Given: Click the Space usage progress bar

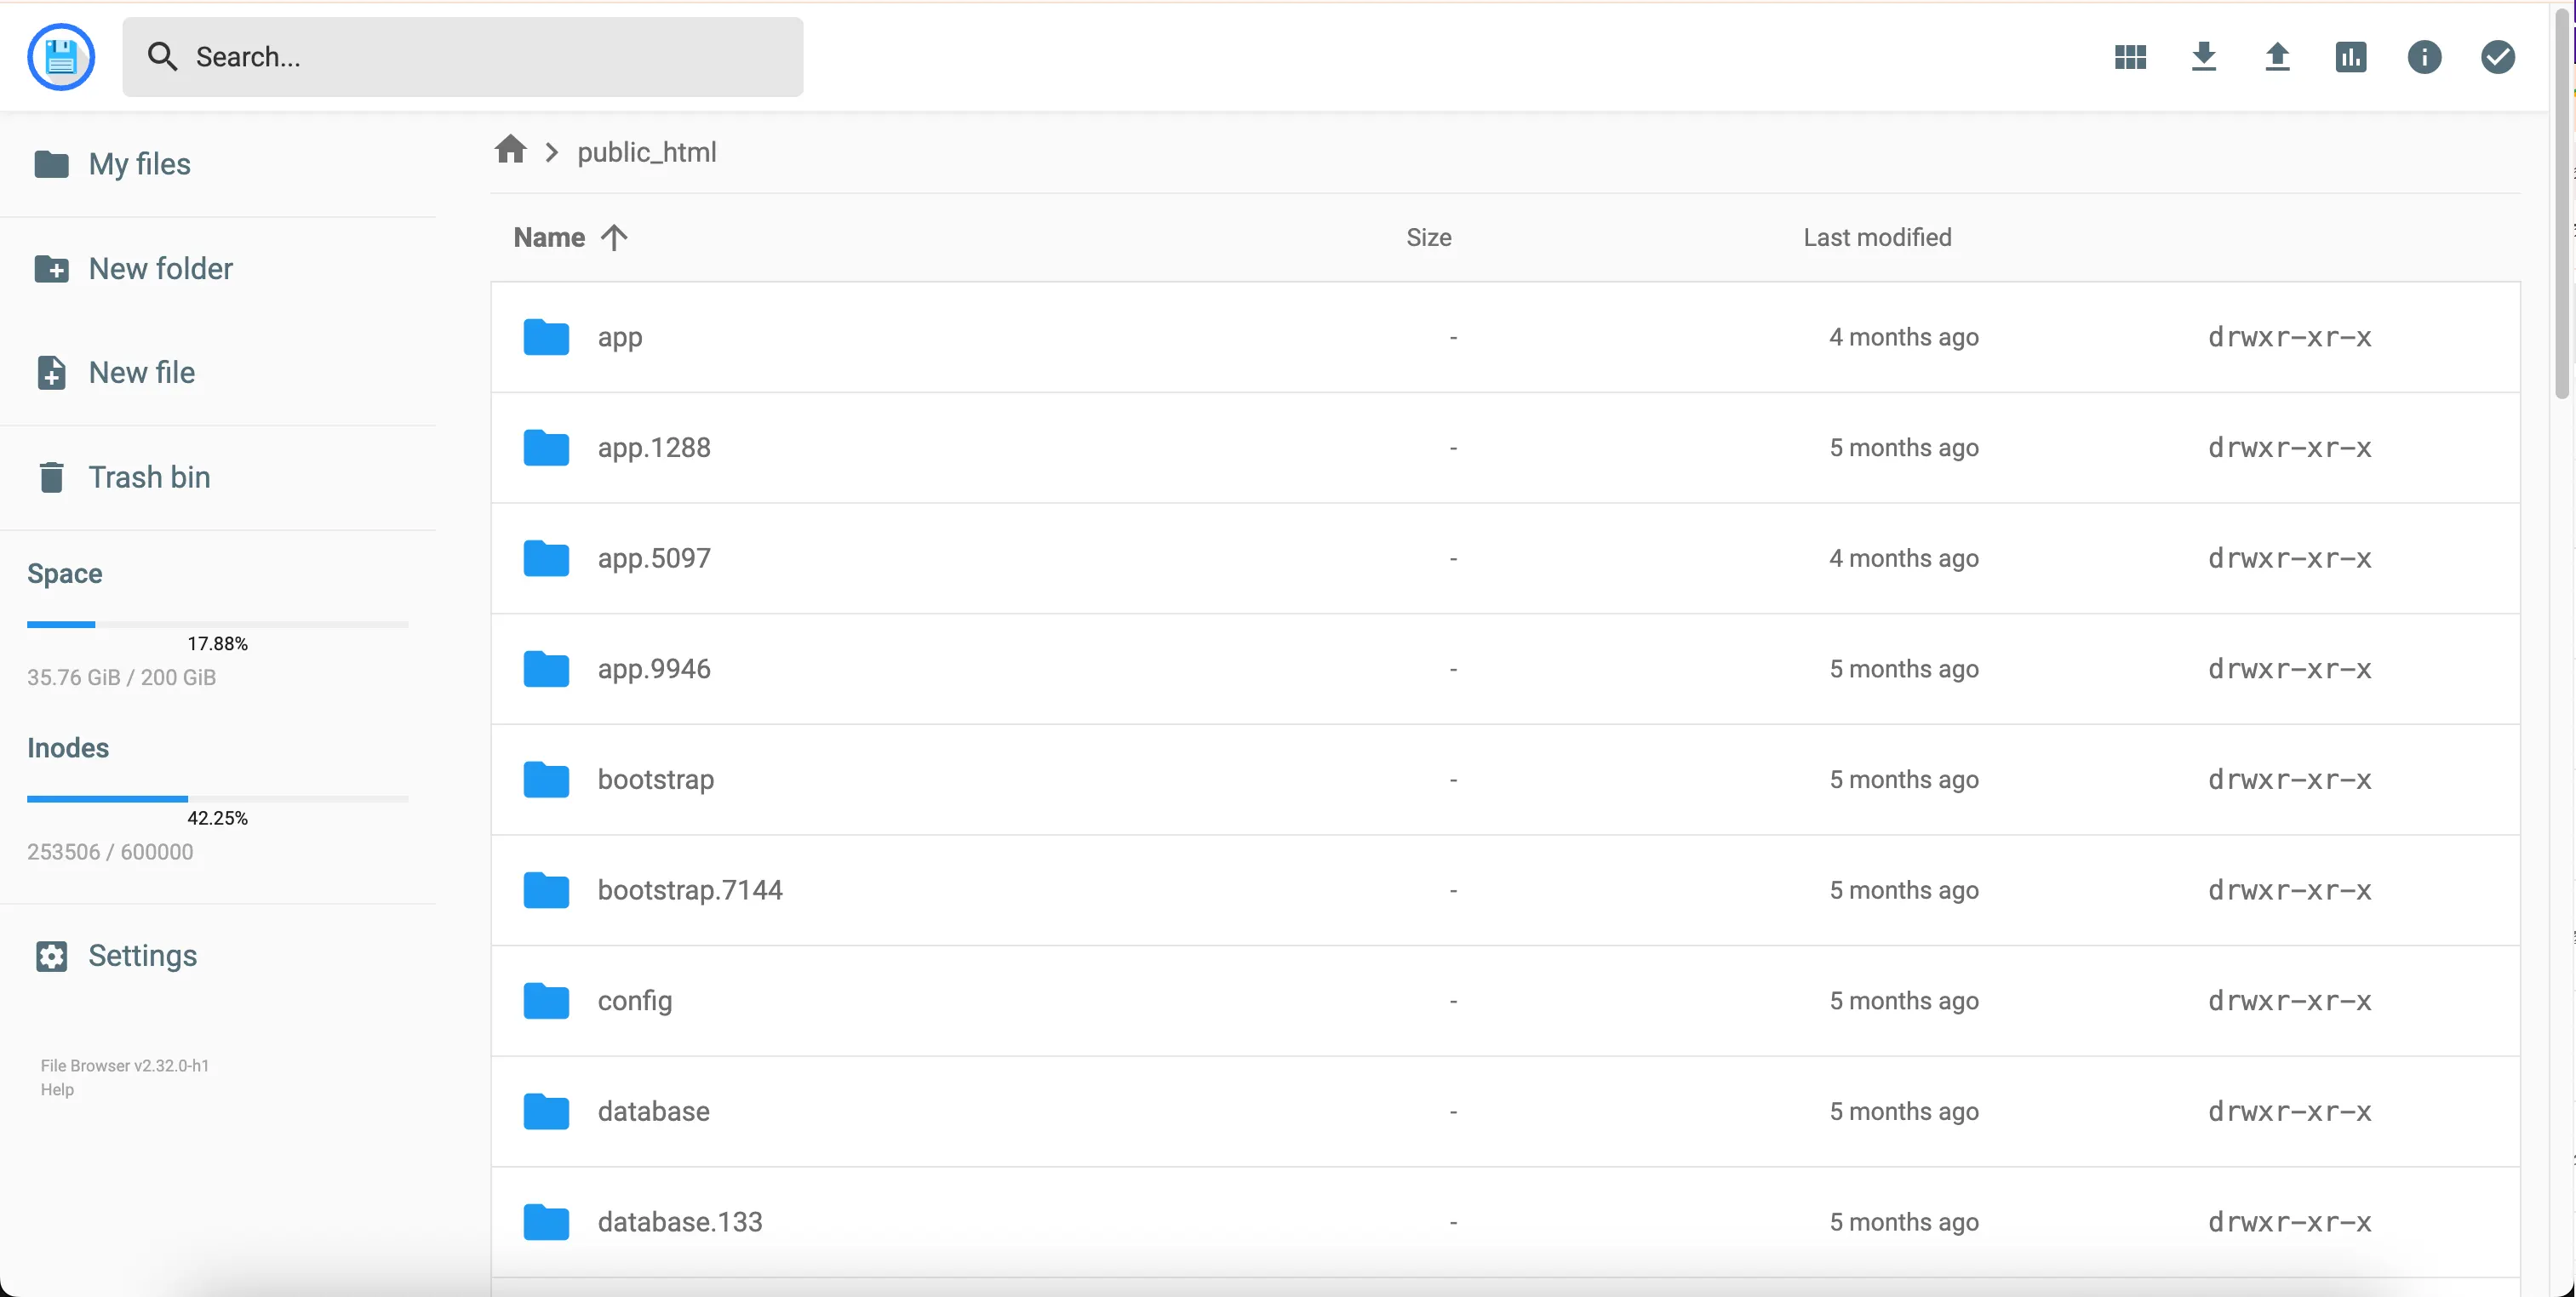Looking at the screenshot, I should click(217, 624).
